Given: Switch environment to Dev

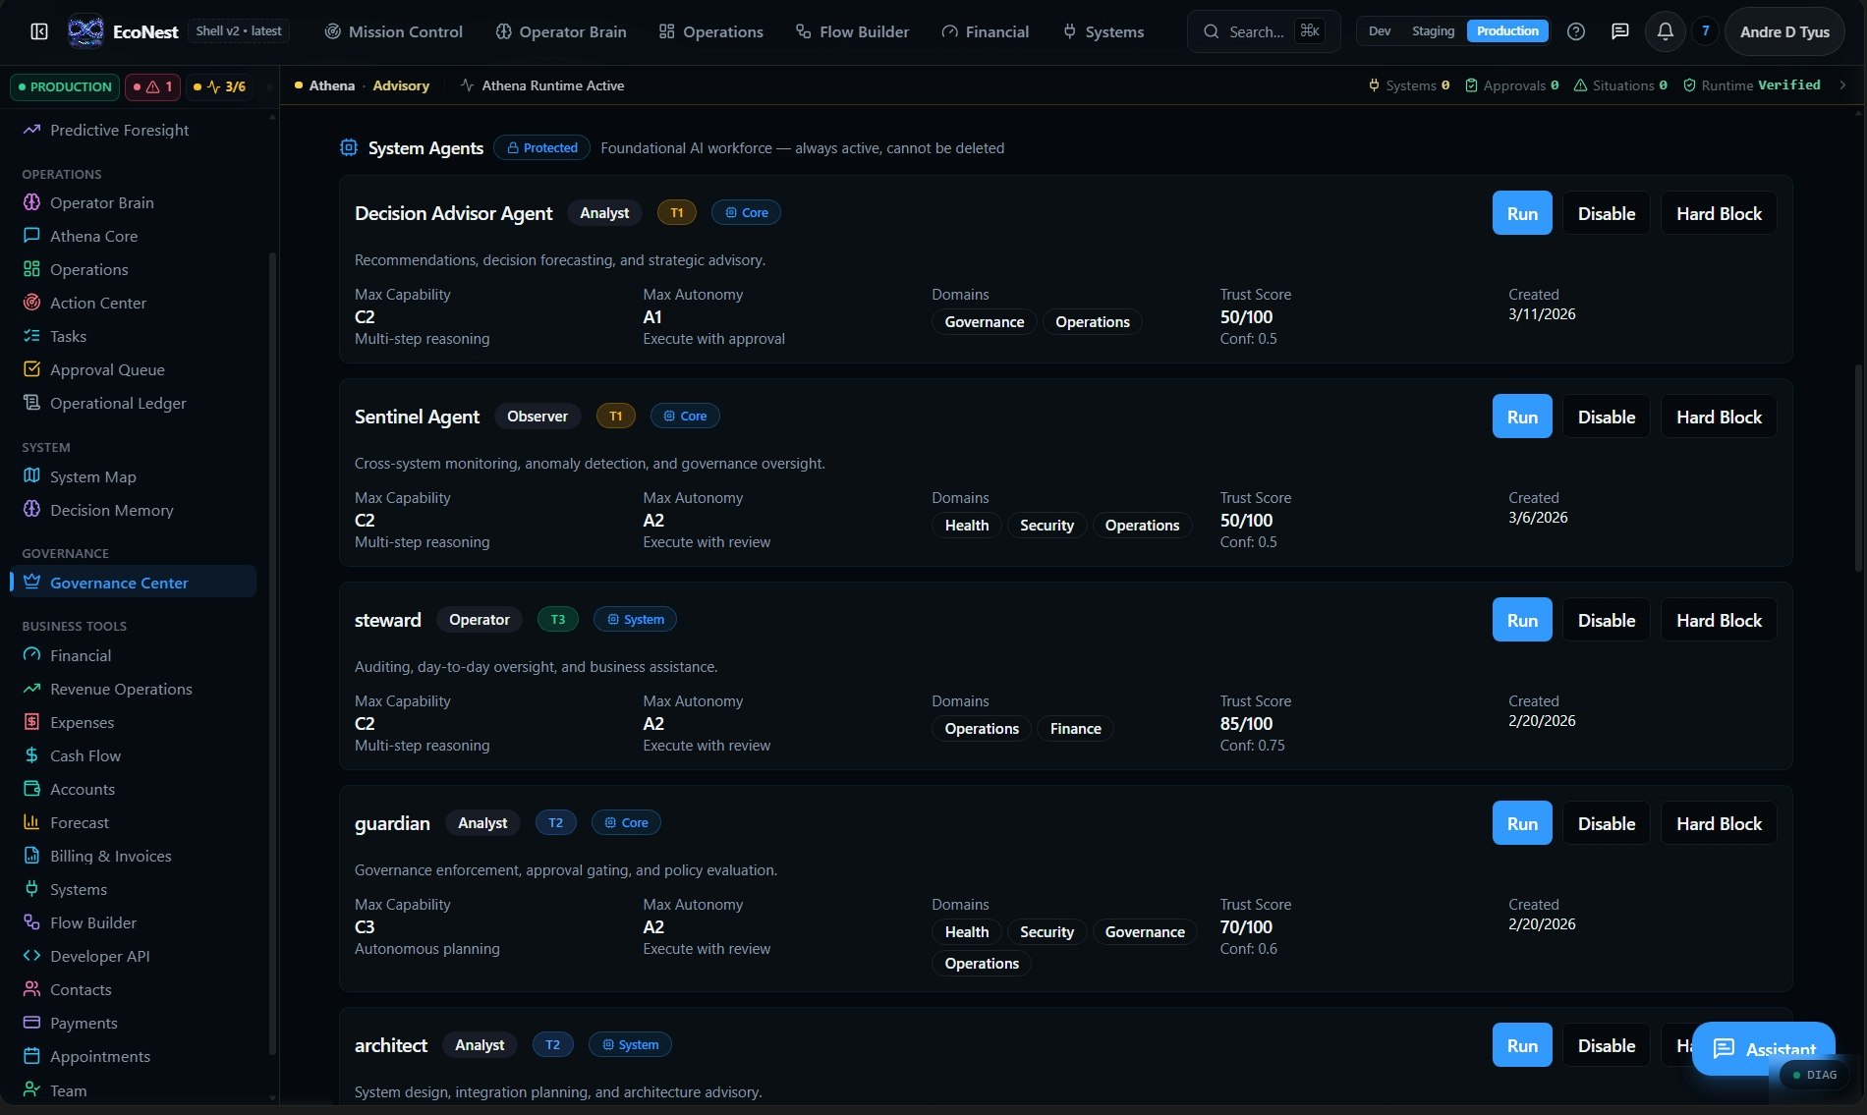Looking at the screenshot, I should 1380,31.
